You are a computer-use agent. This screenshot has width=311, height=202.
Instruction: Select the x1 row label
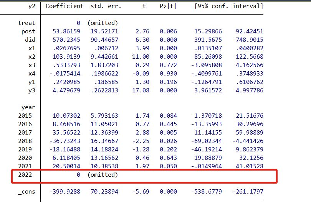(32, 48)
